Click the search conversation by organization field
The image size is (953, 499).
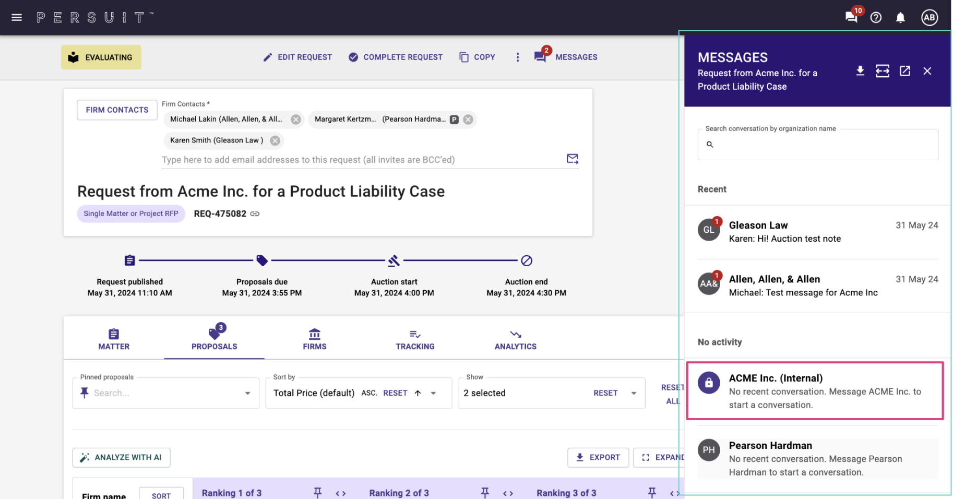(818, 145)
